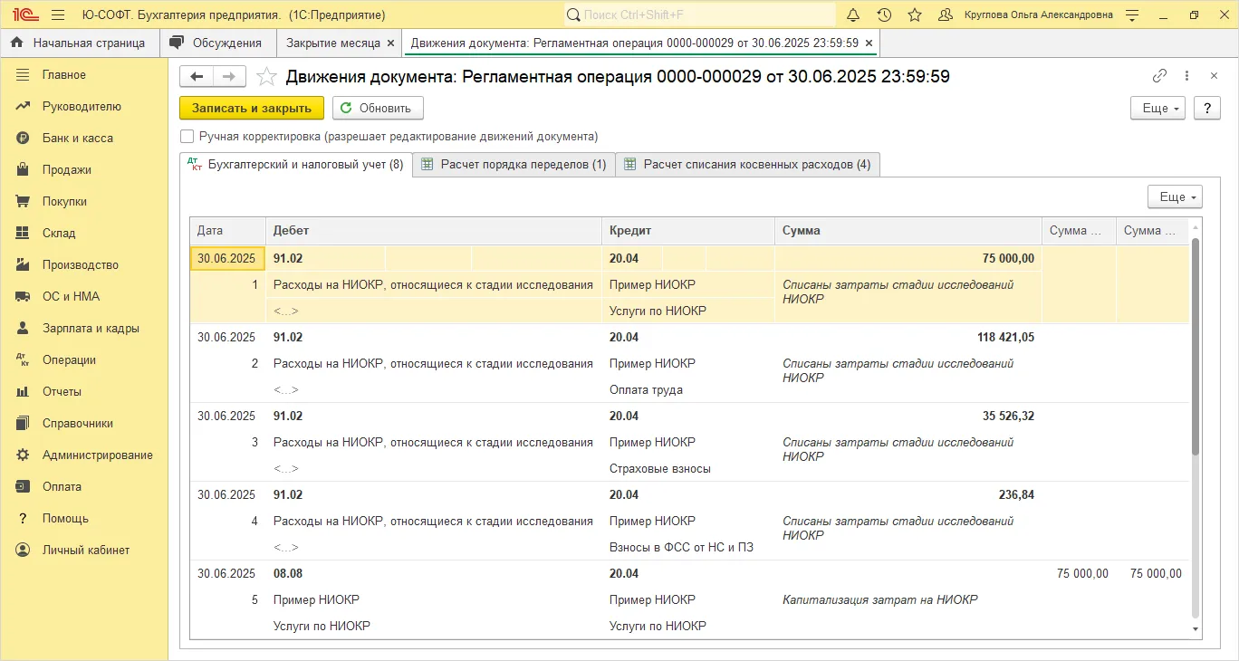Switch to Обсуждения tab

click(x=217, y=43)
